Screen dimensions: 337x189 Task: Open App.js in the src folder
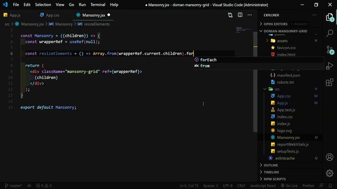282,103
